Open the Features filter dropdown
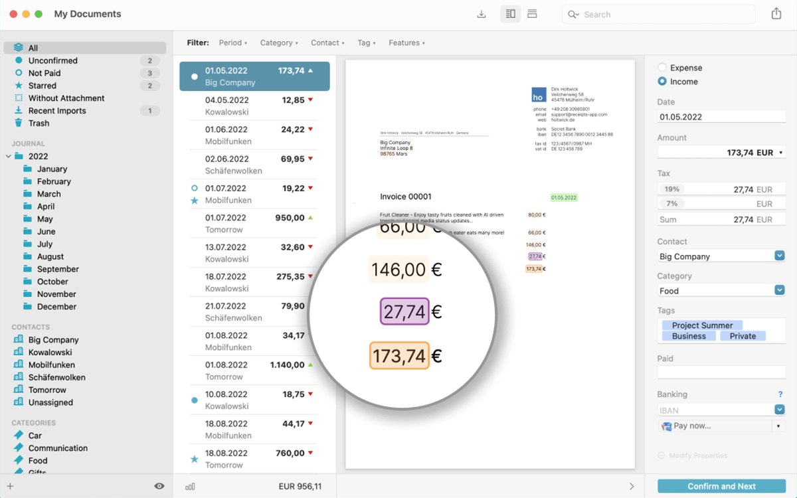 tap(406, 42)
